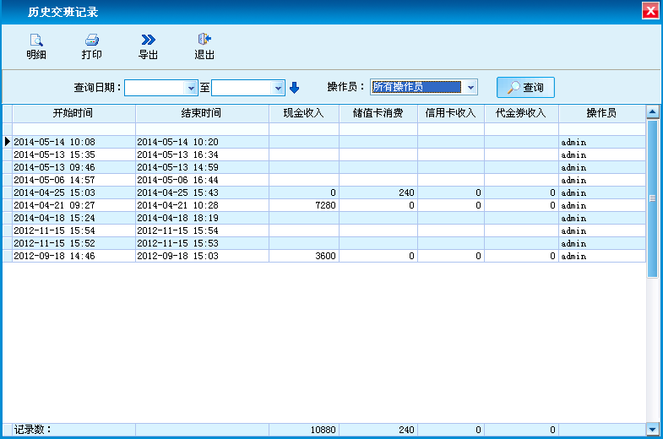This screenshot has width=663, height=439.
Task: Click scrollbar up arrow at top of table
Action: pyautogui.click(x=652, y=112)
